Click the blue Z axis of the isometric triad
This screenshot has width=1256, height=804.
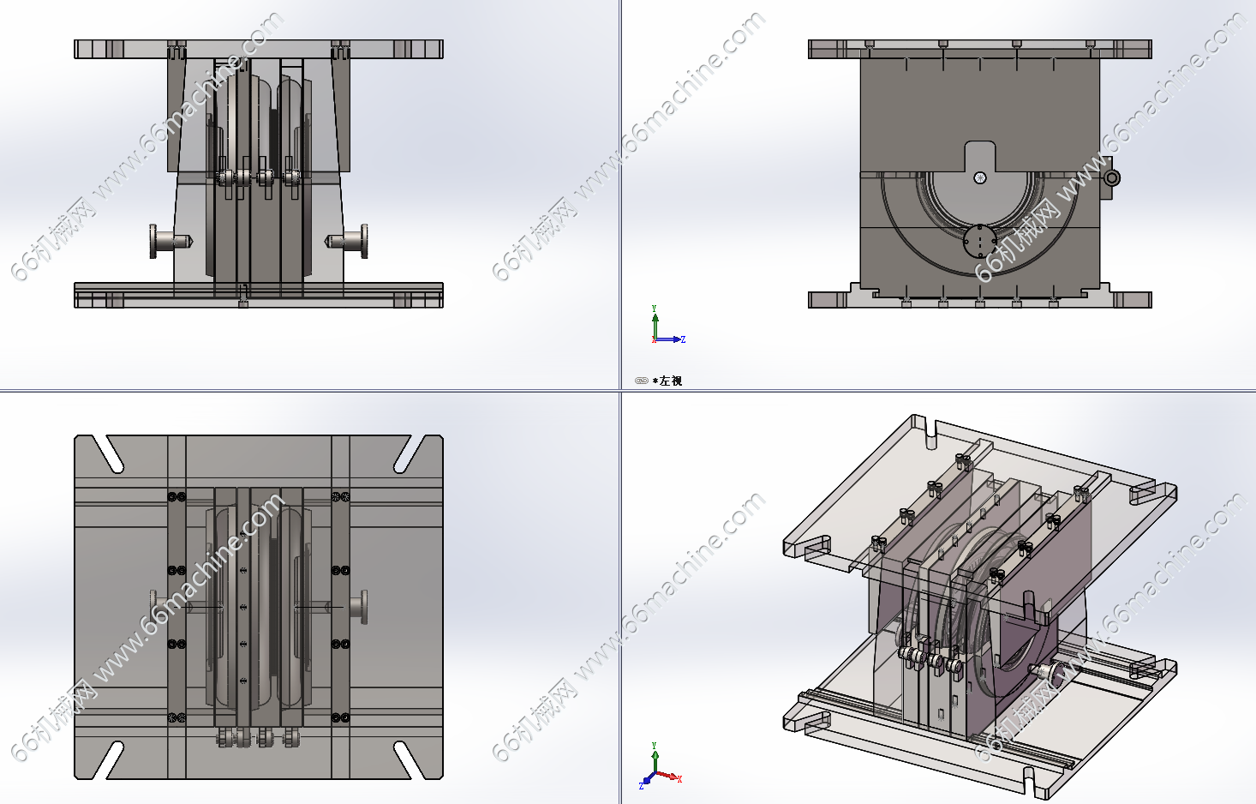click(646, 781)
